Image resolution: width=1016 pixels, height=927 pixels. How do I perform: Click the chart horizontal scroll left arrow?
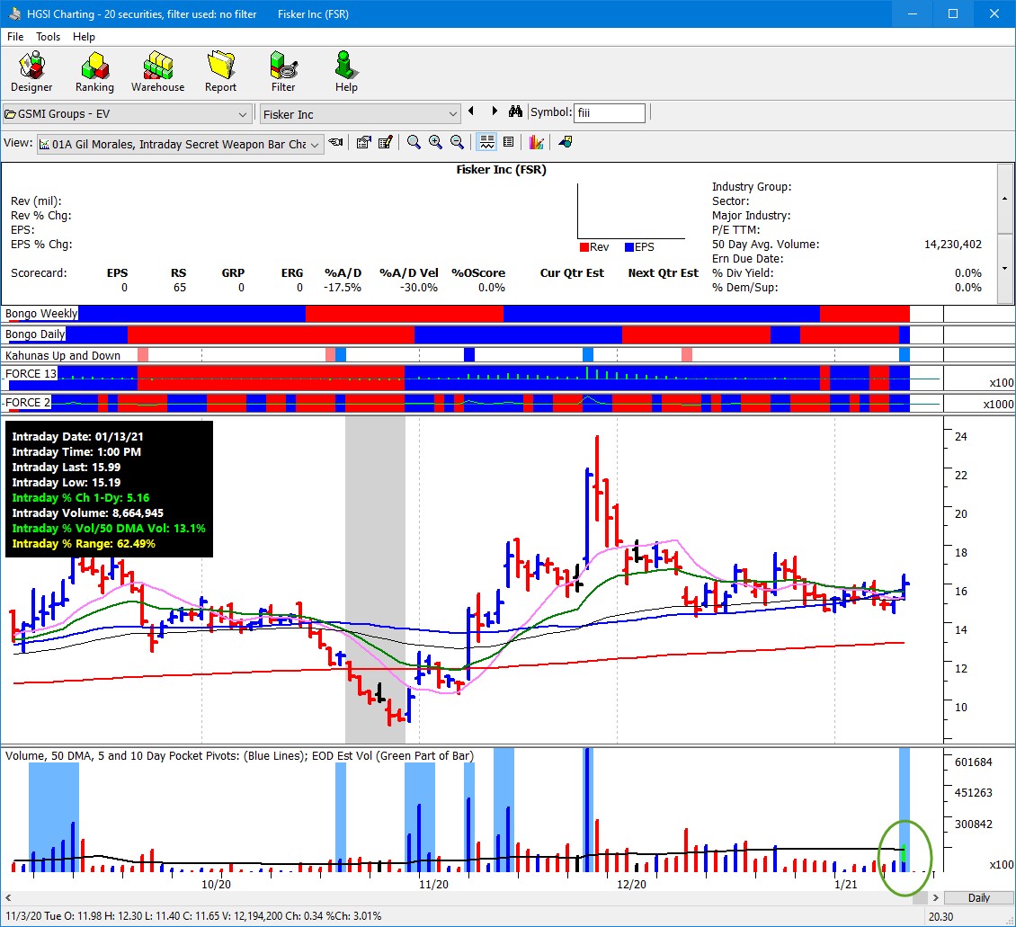(x=8, y=898)
